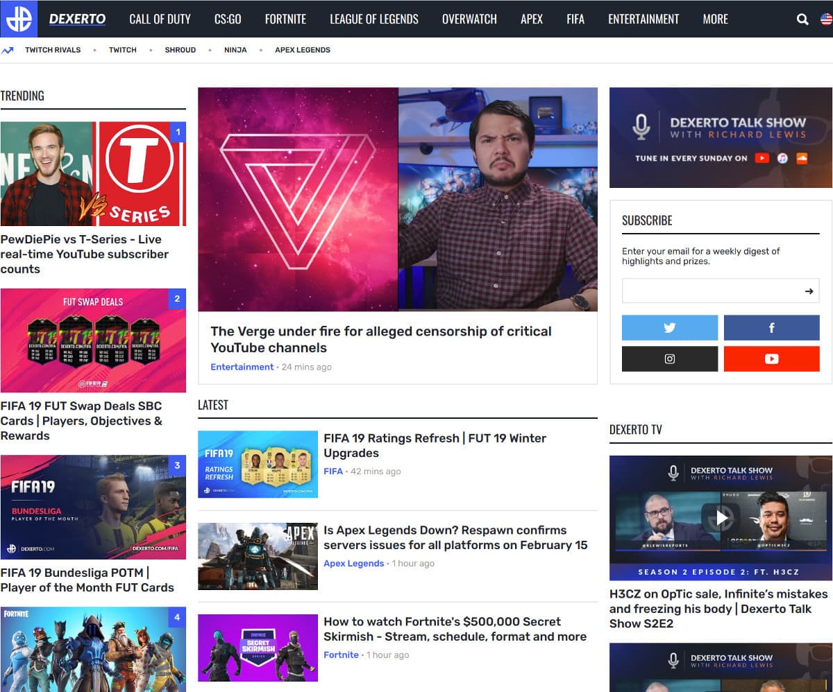
Task: Click SoundCloud icon in Talk Show banner
Action: point(802,158)
